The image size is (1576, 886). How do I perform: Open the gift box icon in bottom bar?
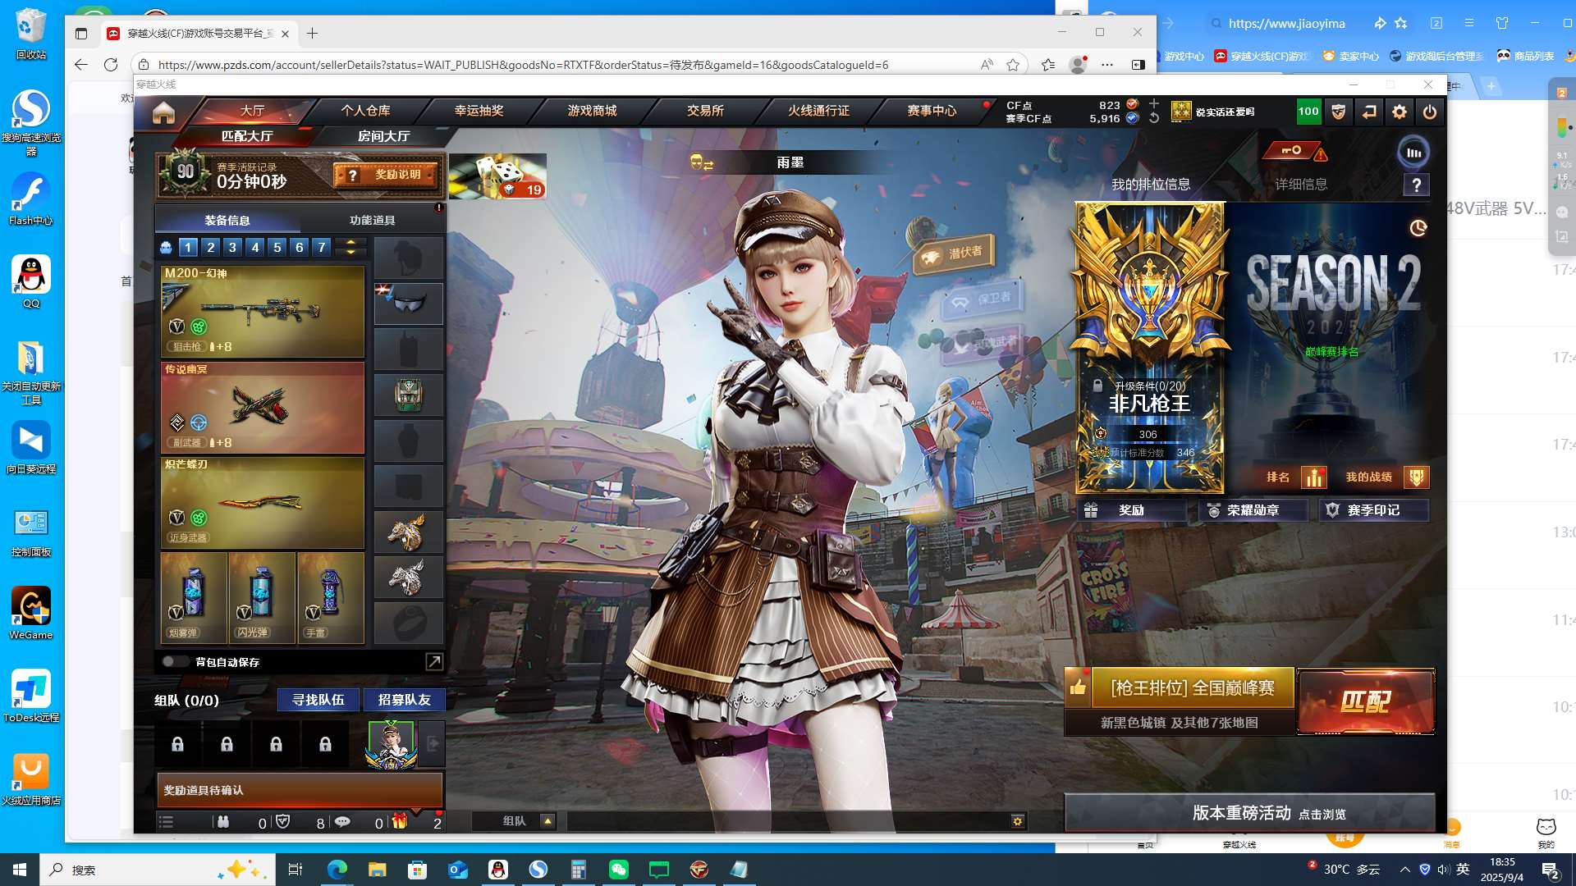pos(400,821)
